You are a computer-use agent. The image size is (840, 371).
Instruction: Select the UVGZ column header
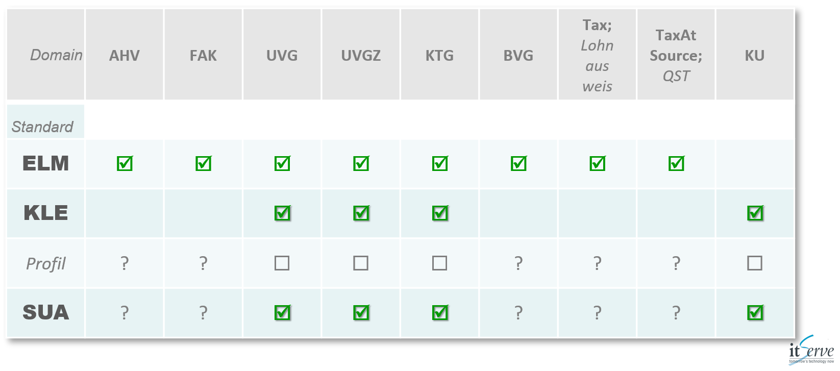[361, 55]
